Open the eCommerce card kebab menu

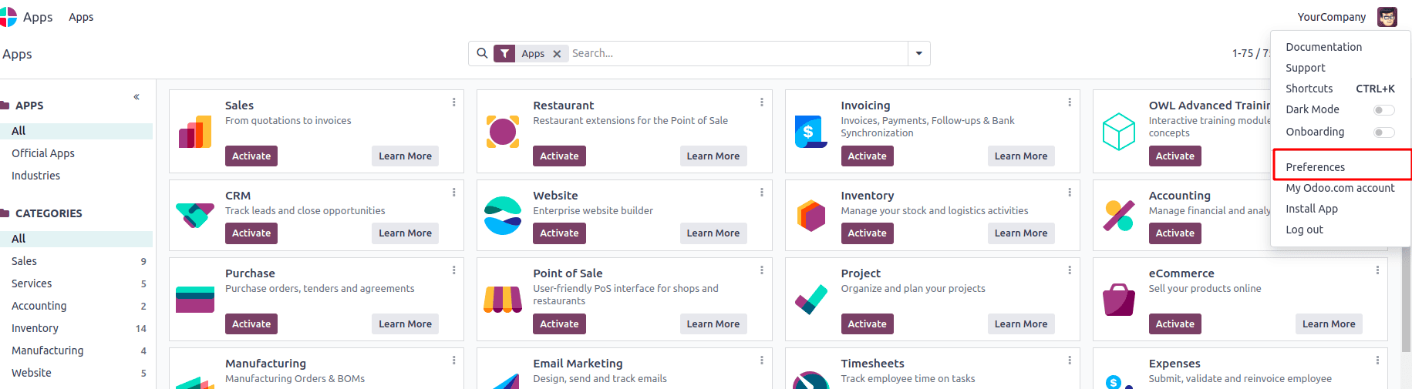pos(1377,270)
